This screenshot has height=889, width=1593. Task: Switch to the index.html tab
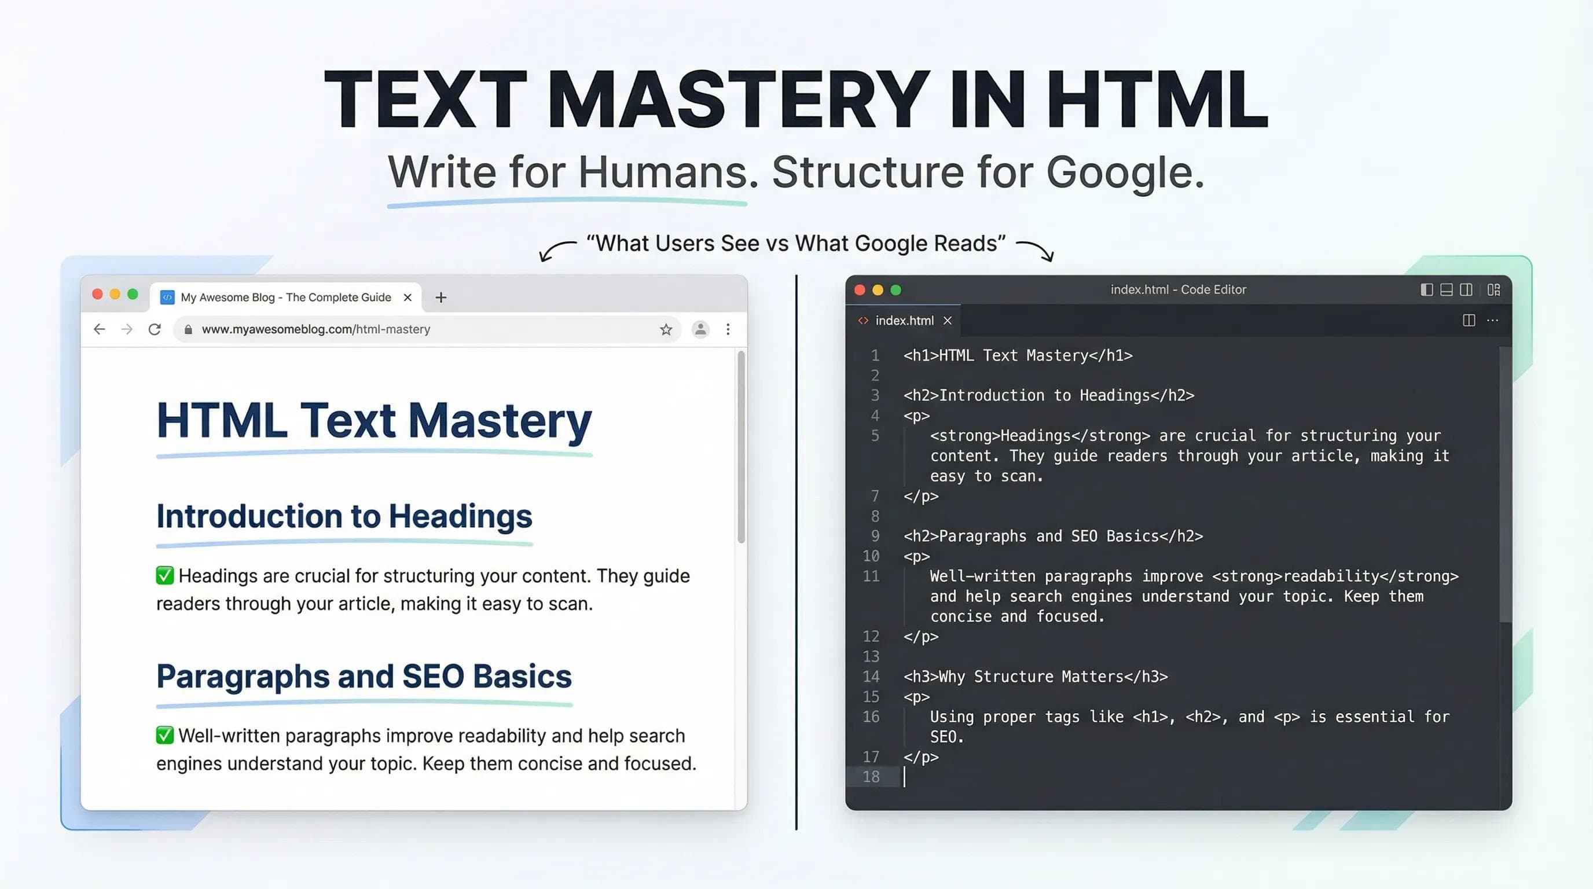click(904, 320)
